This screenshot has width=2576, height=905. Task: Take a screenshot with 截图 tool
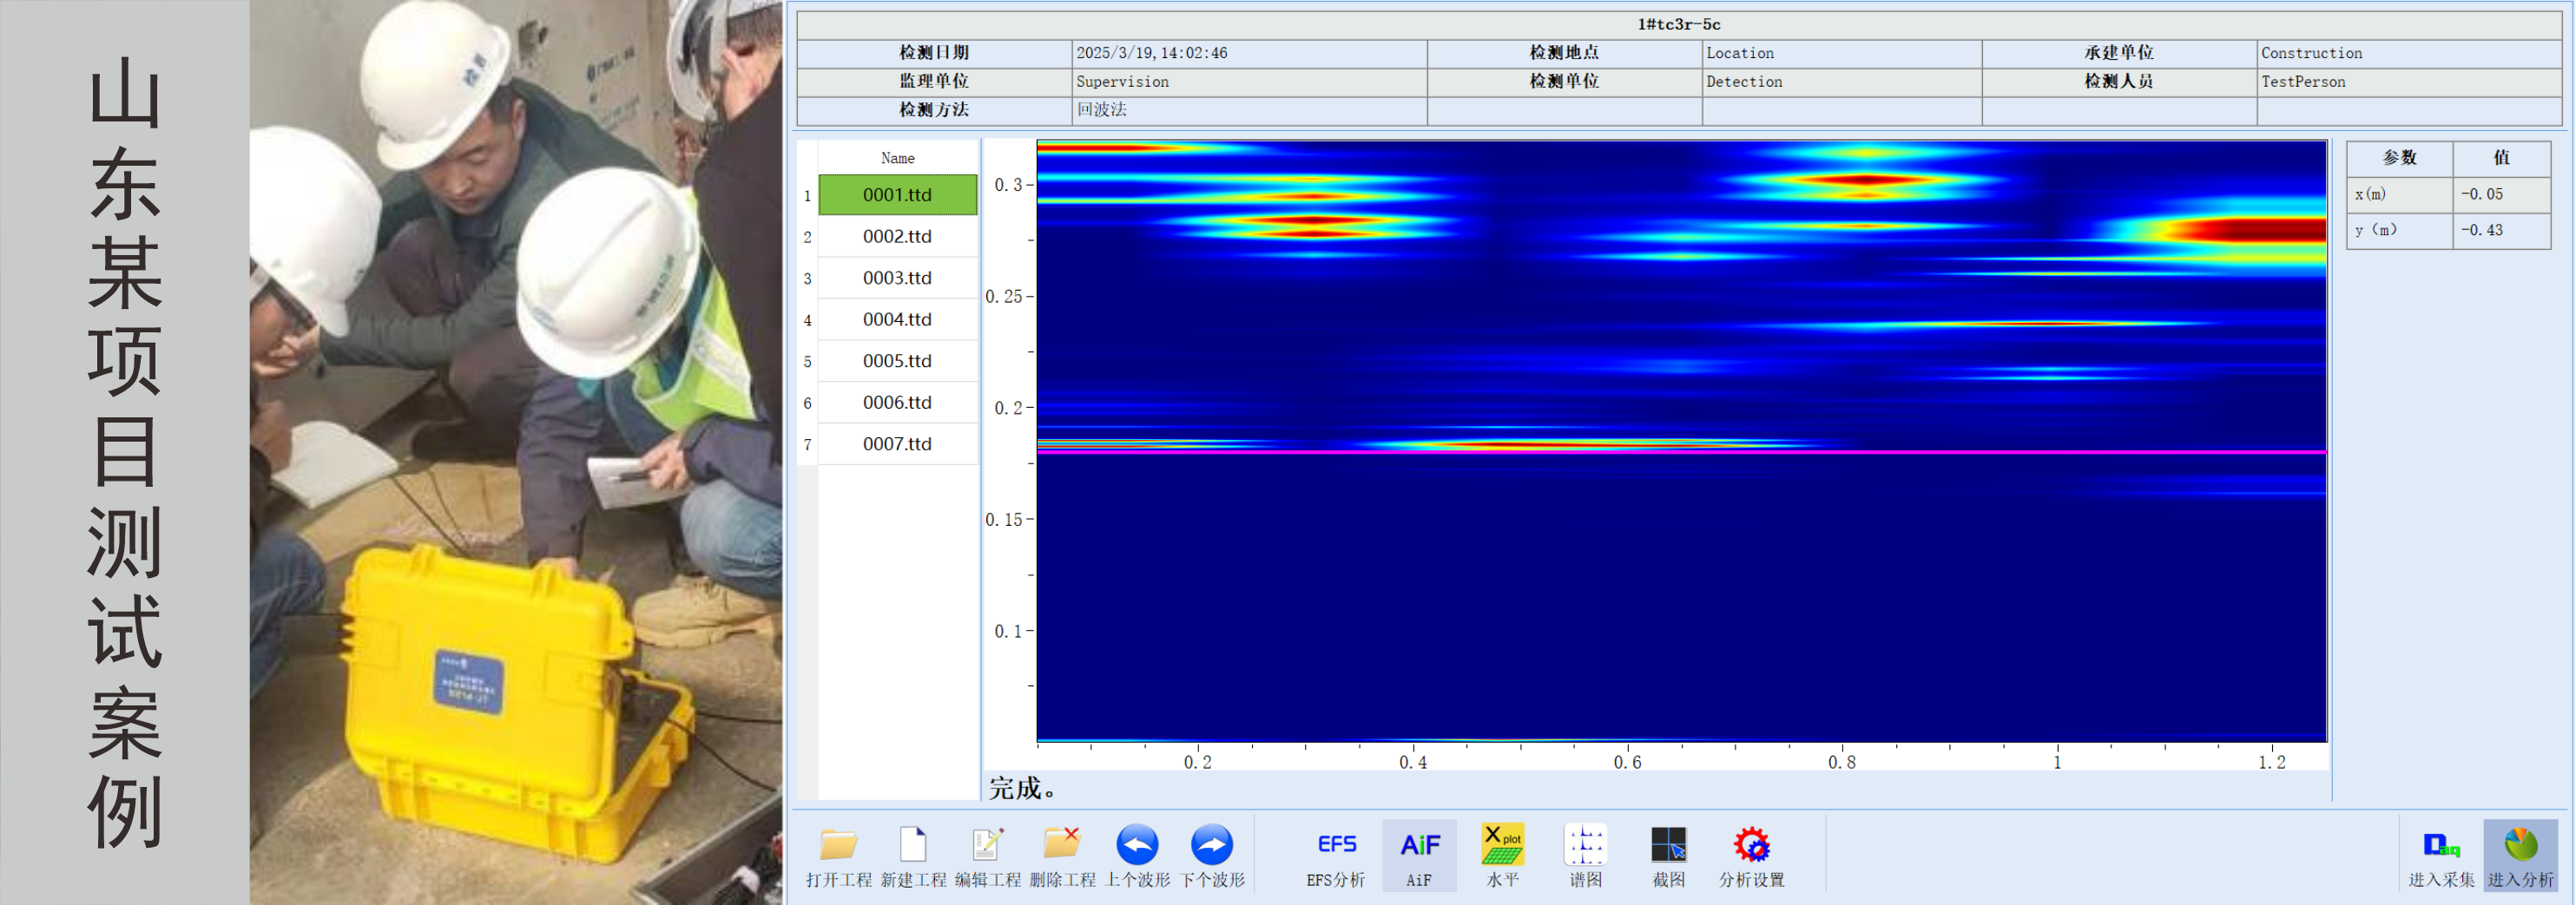click(1668, 847)
